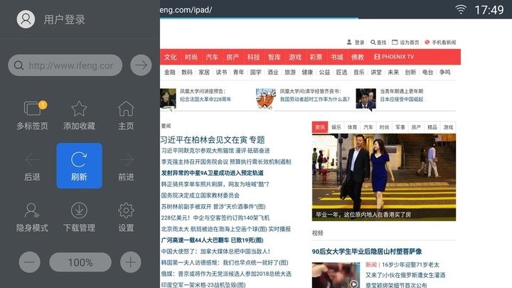Screen dimensions: 512x288
Task: Go to the browser home page (主页)
Action: pyautogui.click(x=126, y=110)
